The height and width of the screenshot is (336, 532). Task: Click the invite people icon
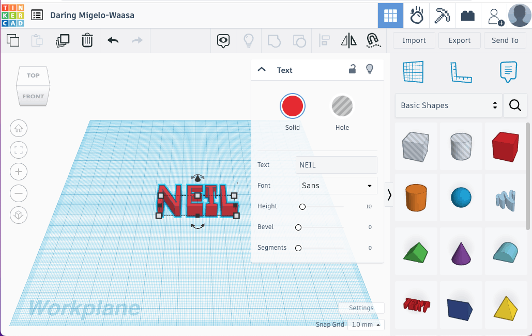pyautogui.click(x=495, y=17)
